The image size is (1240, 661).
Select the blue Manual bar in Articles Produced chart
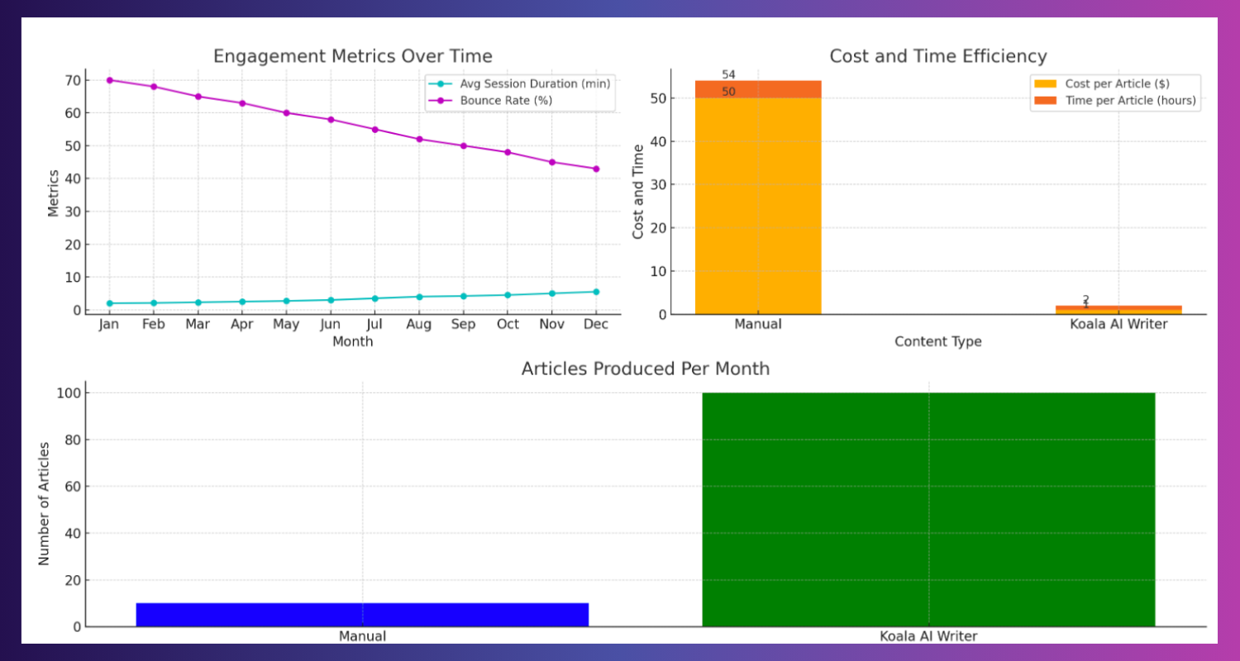[x=362, y=615]
